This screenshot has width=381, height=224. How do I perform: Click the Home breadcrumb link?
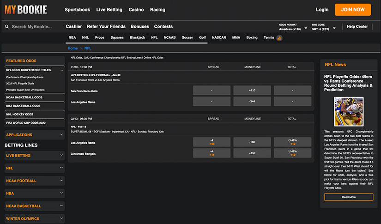(x=73, y=48)
